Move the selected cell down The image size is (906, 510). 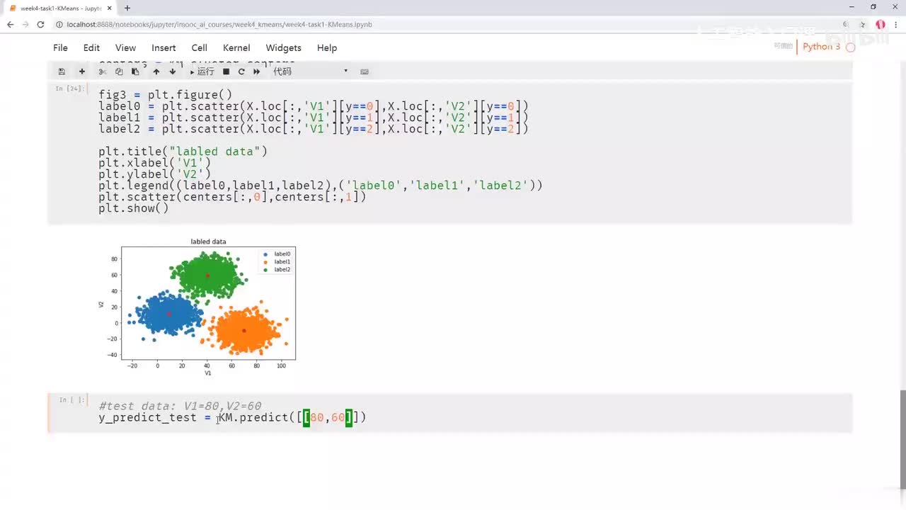point(173,72)
